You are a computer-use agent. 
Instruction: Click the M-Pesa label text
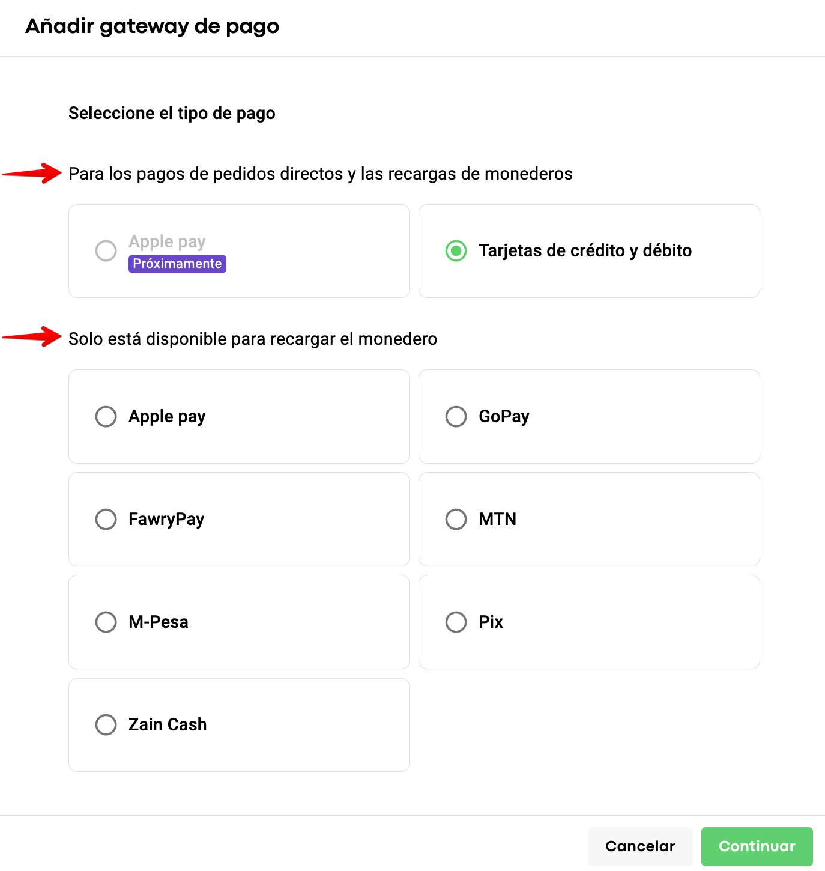pyautogui.click(x=159, y=622)
